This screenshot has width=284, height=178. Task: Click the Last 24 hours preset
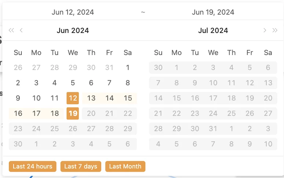point(33,166)
